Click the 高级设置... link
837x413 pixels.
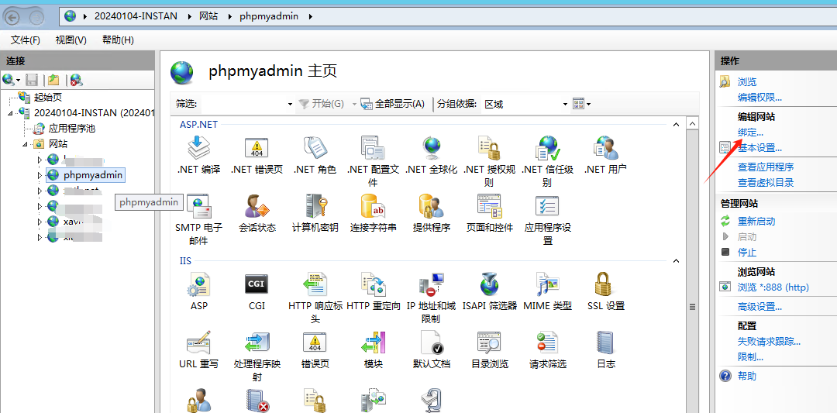[x=760, y=307]
